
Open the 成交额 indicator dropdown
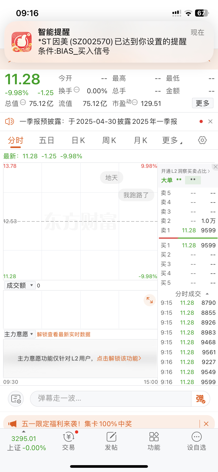click(20, 286)
